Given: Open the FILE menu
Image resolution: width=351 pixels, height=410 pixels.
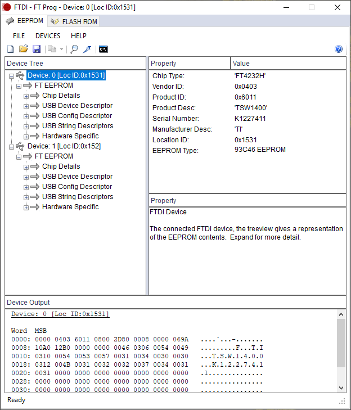Looking at the screenshot, I should [19, 36].
